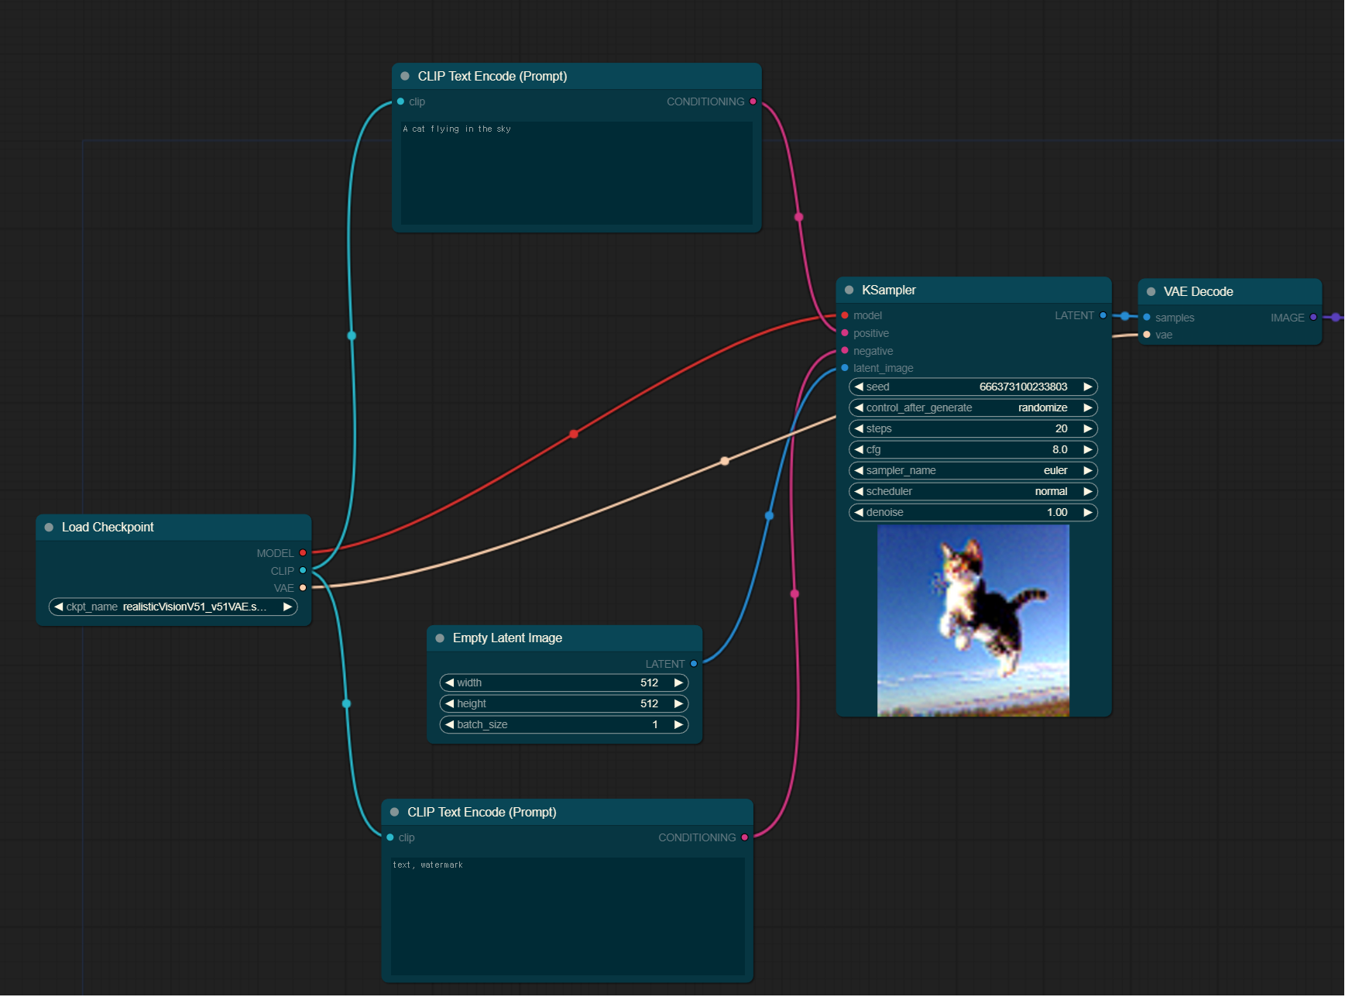
Task: Collapse the Empty Latent Image node via its title dot
Action: click(440, 638)
